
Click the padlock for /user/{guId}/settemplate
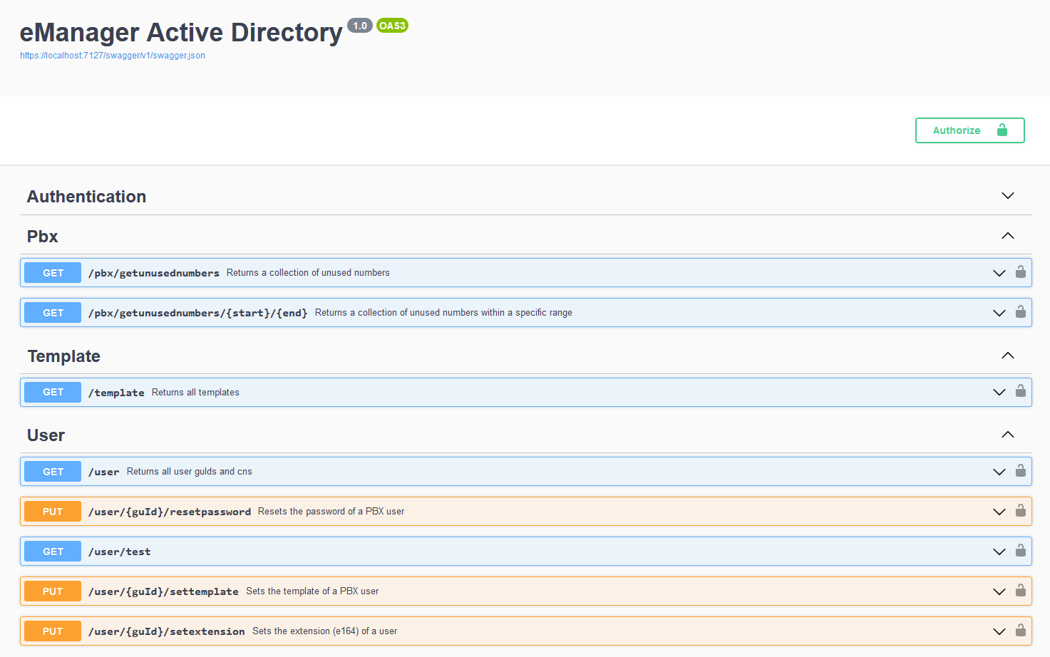click(1020, 591)
